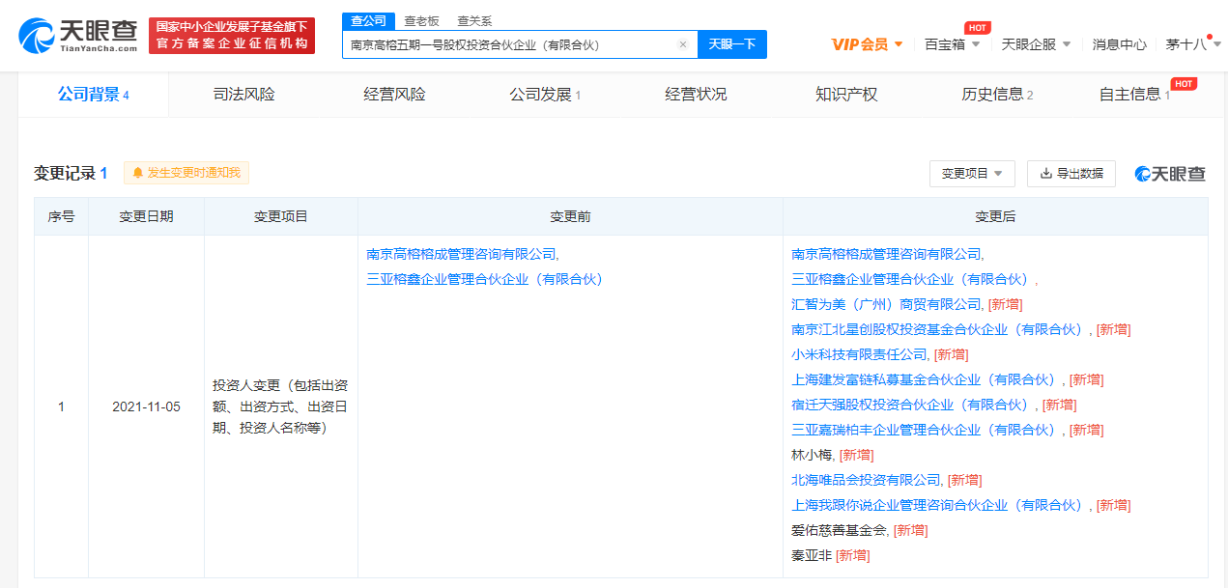Open 南京江北星创股权投资基金合伙企业 link
1228x588 pixels.
coord(938,329)
